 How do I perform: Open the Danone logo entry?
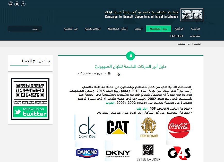click(87, 152)
